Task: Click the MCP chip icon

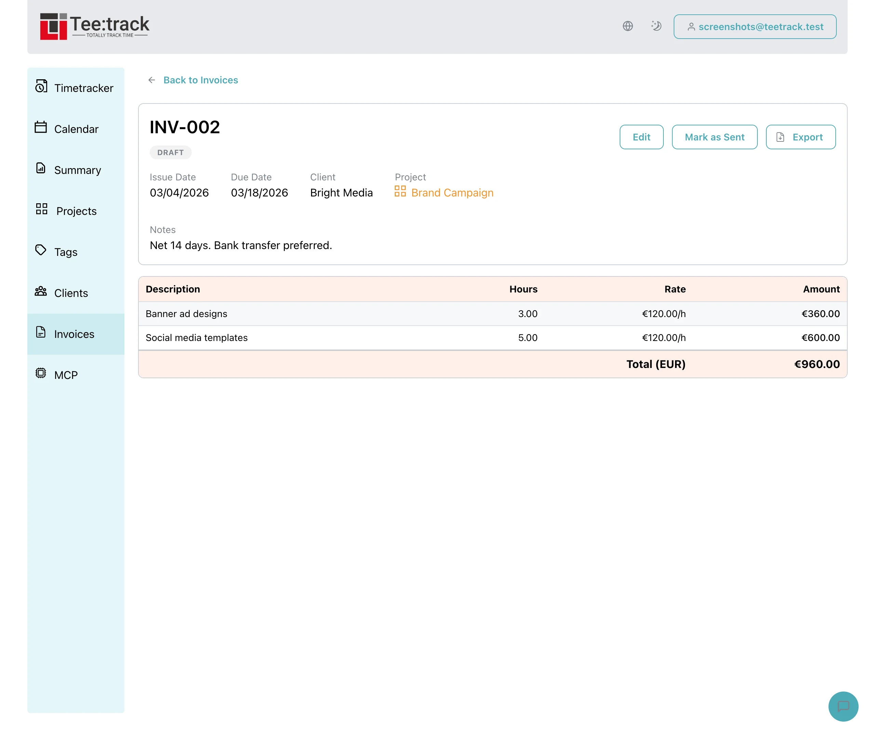Action: [41, 373]
